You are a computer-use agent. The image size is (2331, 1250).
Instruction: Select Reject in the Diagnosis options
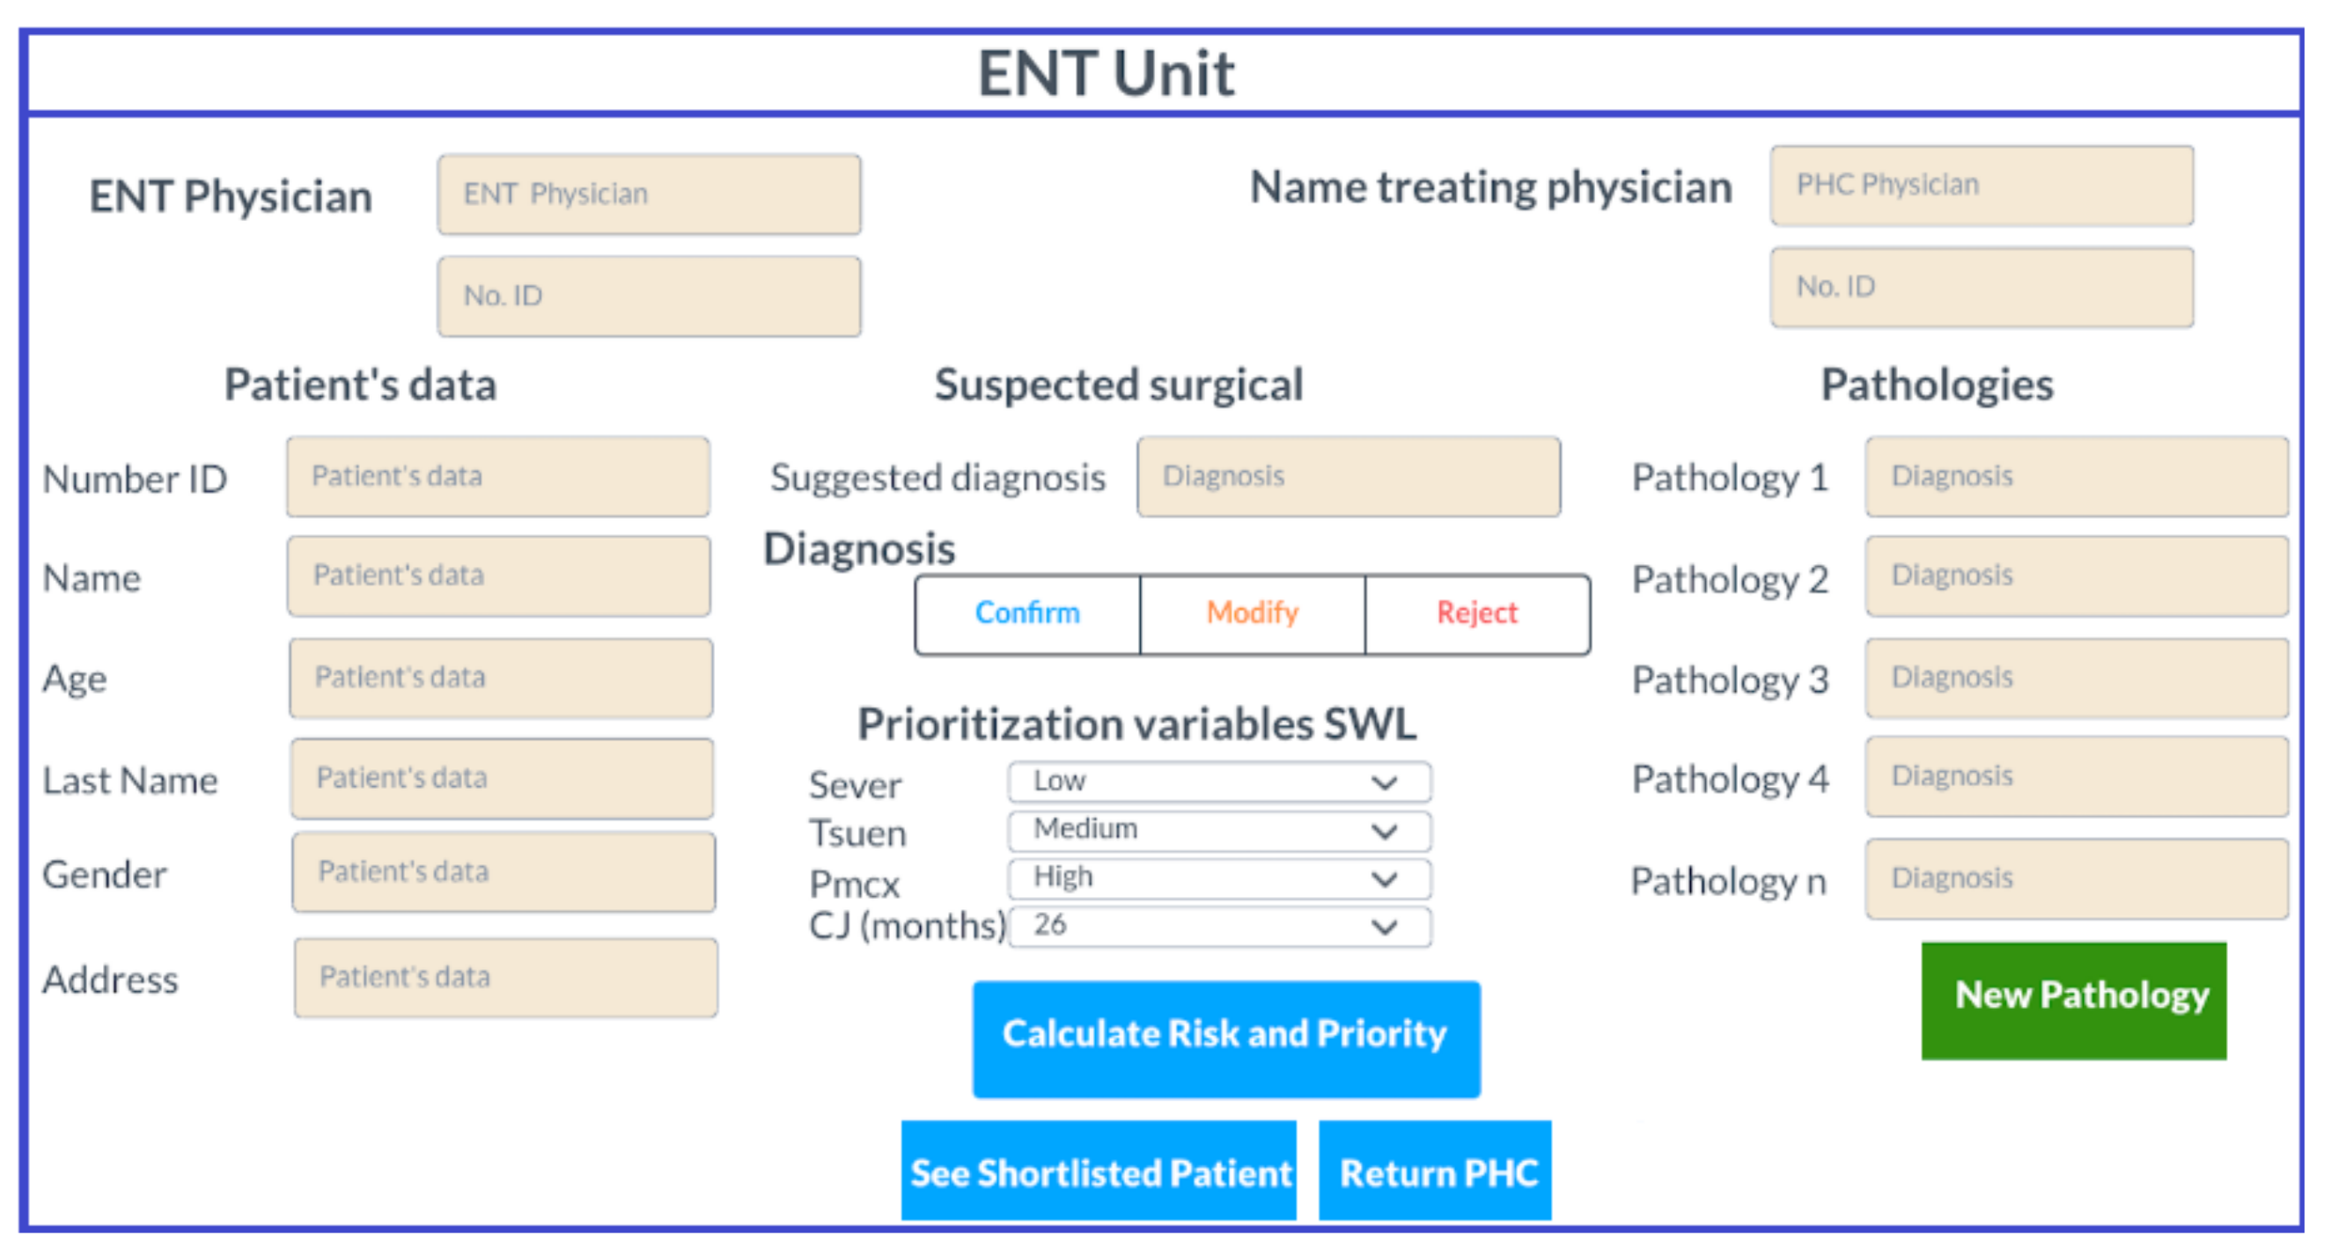coord(1477,613)
